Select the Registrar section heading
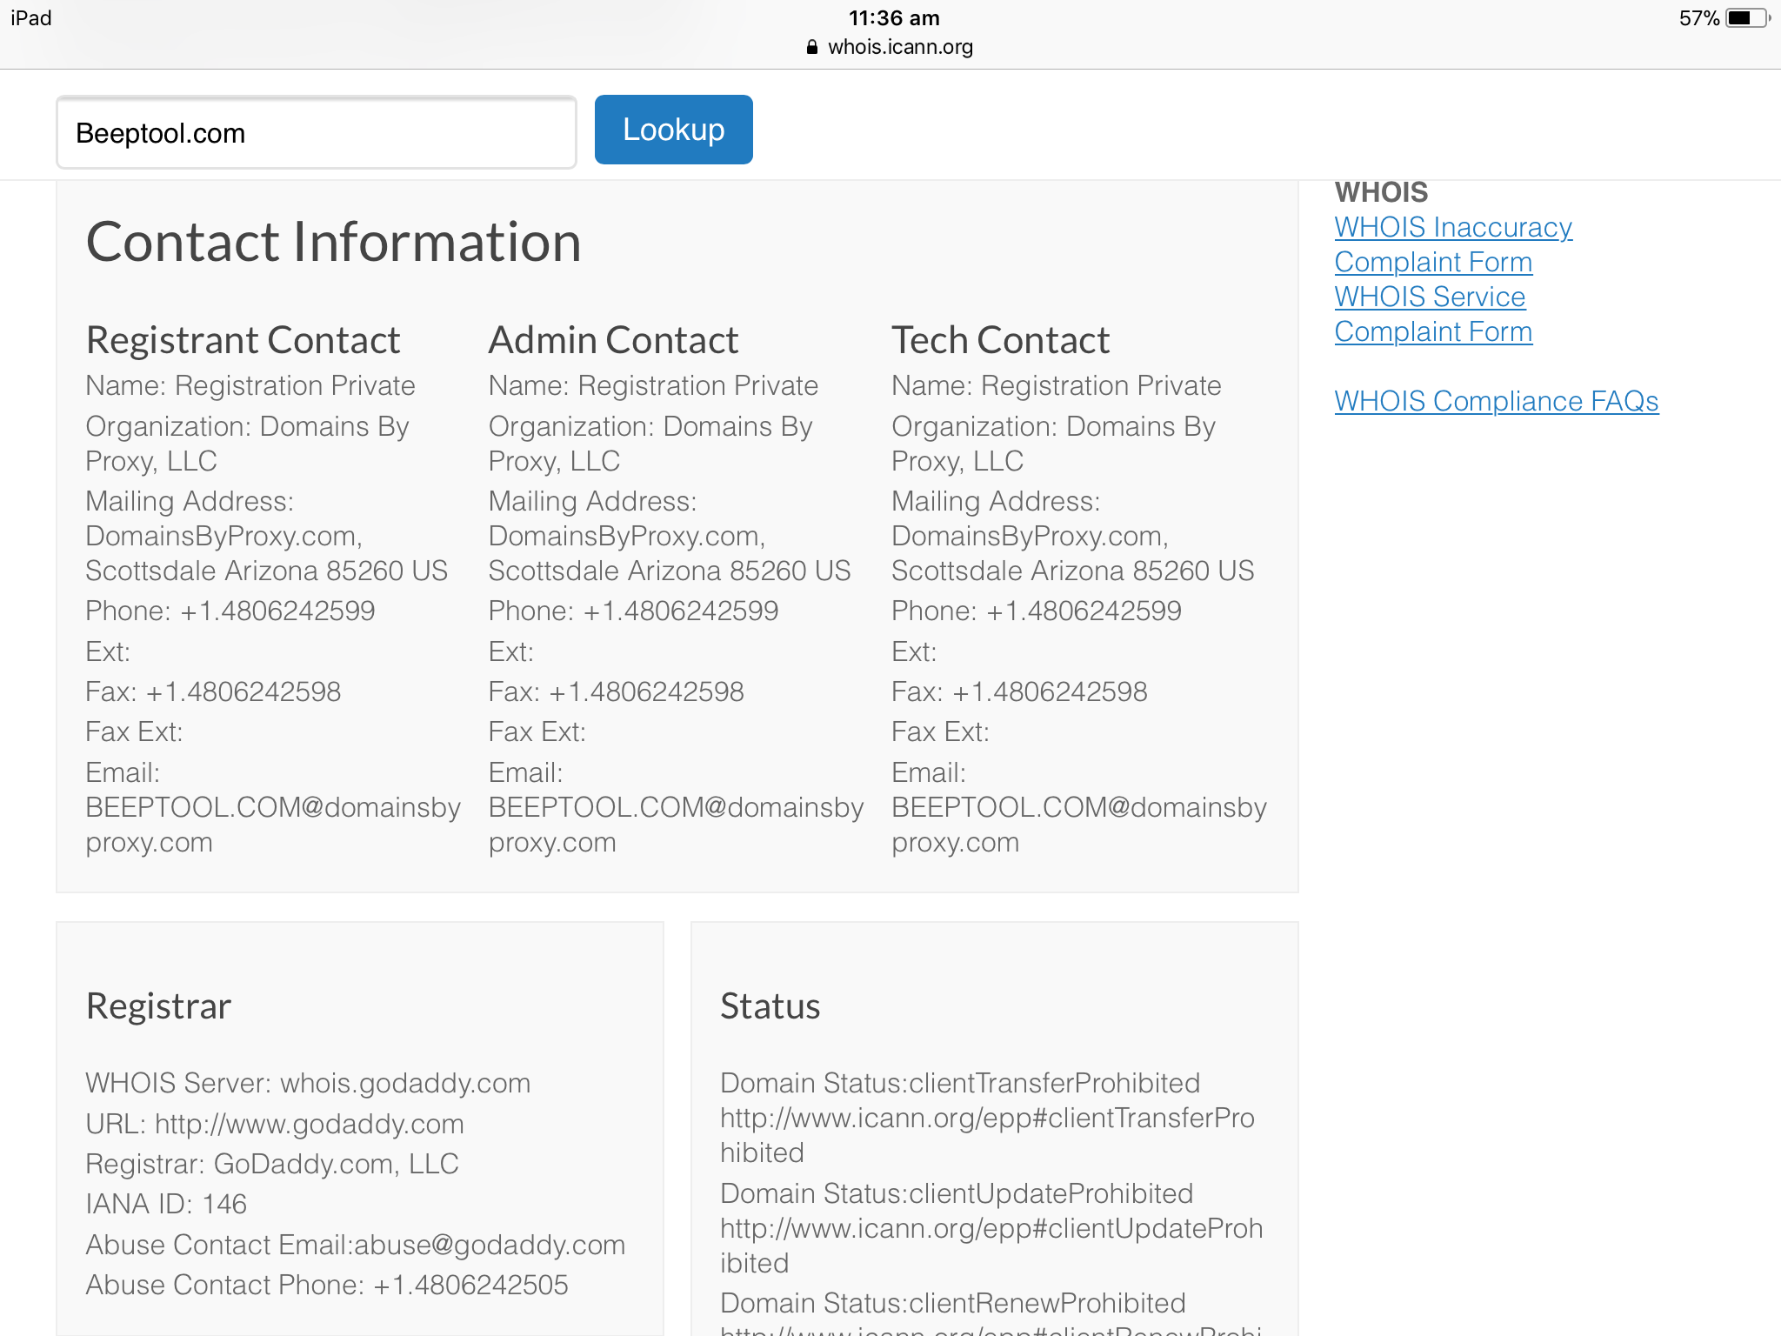This screenshot has width=1781, height=1336. [x=158, y=1006]
